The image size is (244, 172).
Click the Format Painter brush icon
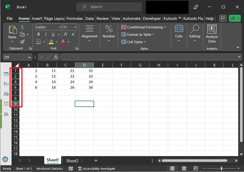[x=22, y=42]
